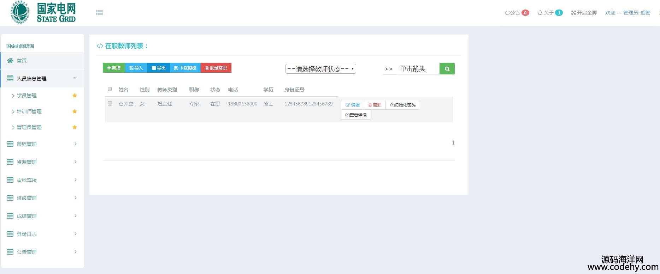Click the green search magnifier button
Viewport: 660px width, 274px height.
pyautogui.click(x=447, y=69)
